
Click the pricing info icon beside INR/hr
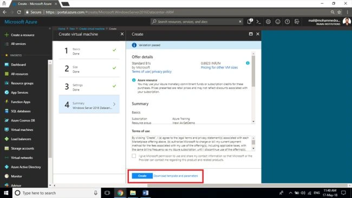(x=247, y=63)
